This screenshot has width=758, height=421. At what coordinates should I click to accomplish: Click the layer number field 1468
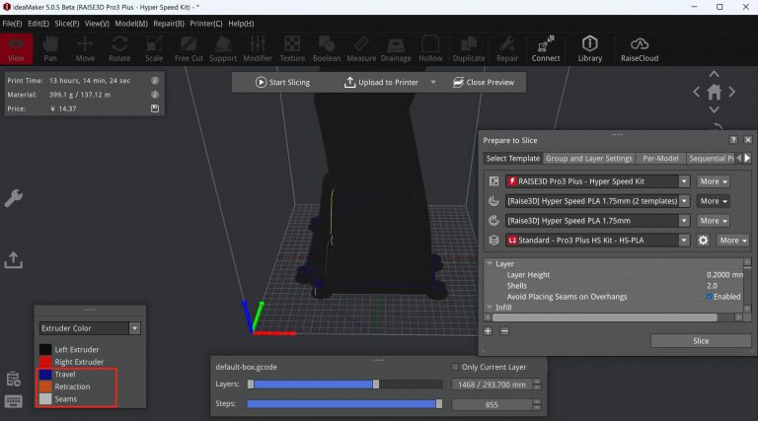(492, 385)
